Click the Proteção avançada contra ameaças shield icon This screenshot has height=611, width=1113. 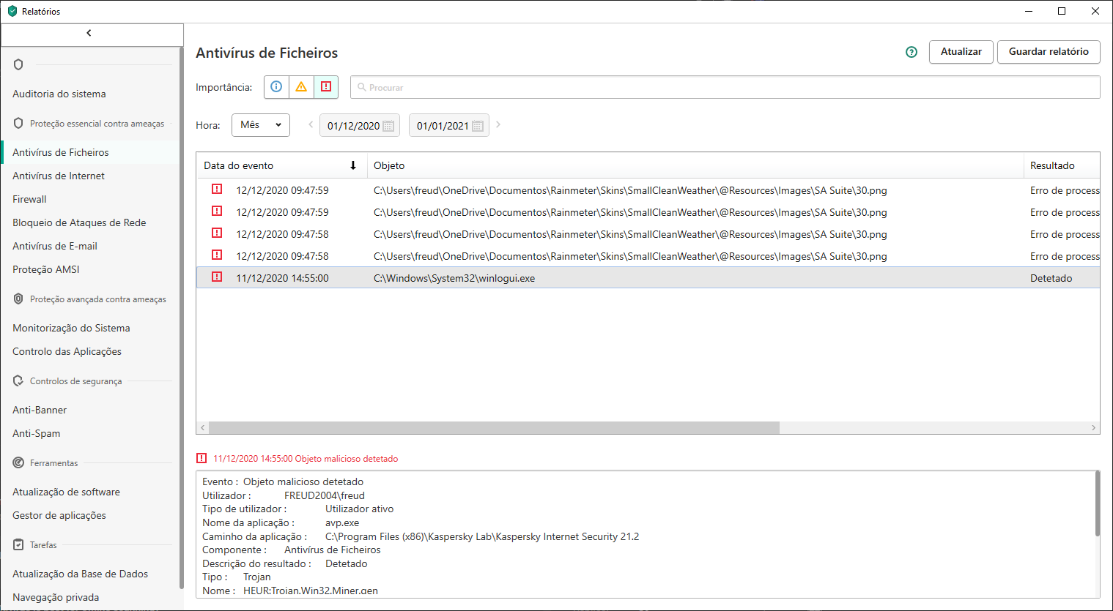pyautogui.click(x=18, y=299)
